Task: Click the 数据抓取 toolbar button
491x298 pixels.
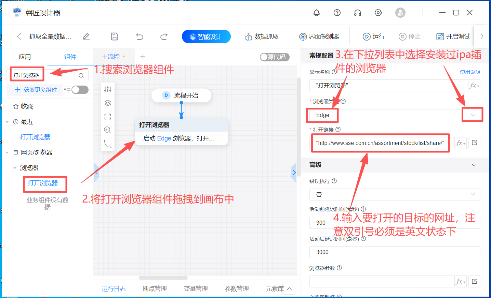Action: click(262, 36)
